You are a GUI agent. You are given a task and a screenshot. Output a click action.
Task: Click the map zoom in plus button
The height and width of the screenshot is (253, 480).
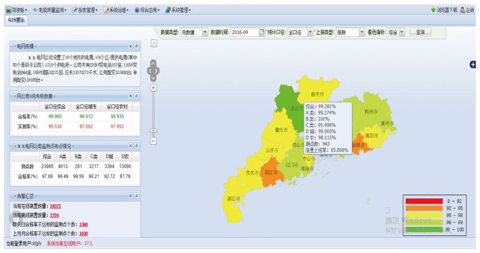point(153,88)
